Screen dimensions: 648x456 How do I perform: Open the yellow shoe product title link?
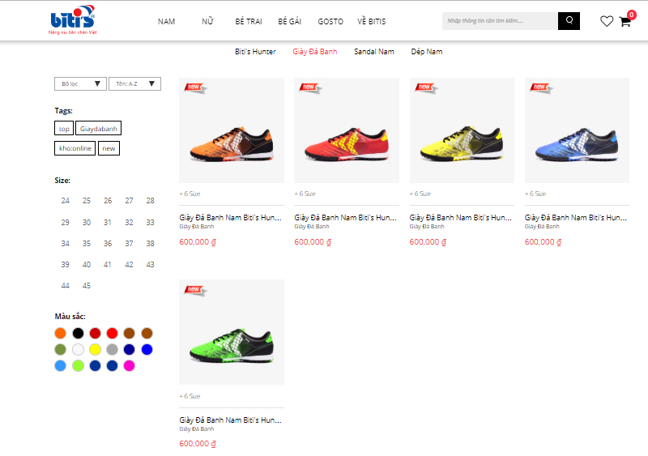click(460, 217)
